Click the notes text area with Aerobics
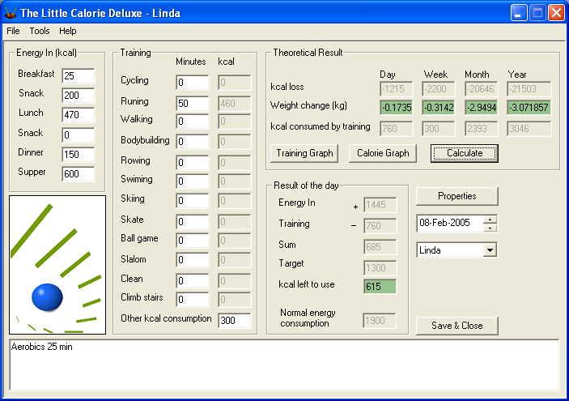Viewport: 569px width, 401px height. (284, 365)
